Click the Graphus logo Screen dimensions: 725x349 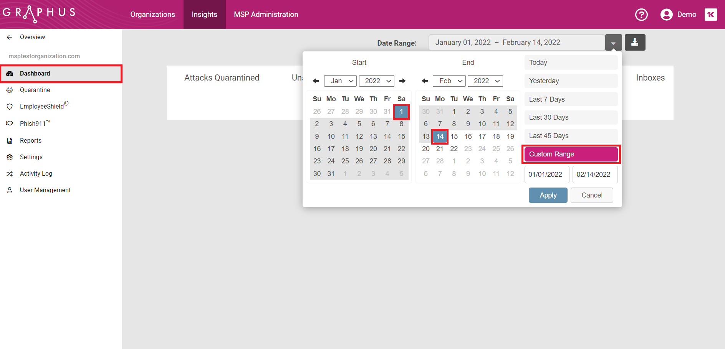point(39,14)
